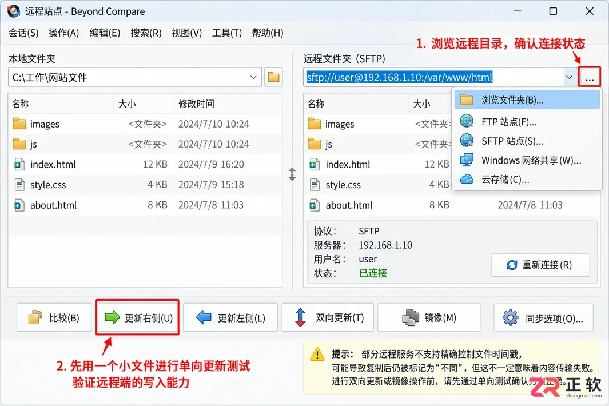The width and height of the screenshot is (609, 406).
Task: Click the Beyond Compare app title icon
Action: click(14, 11)
